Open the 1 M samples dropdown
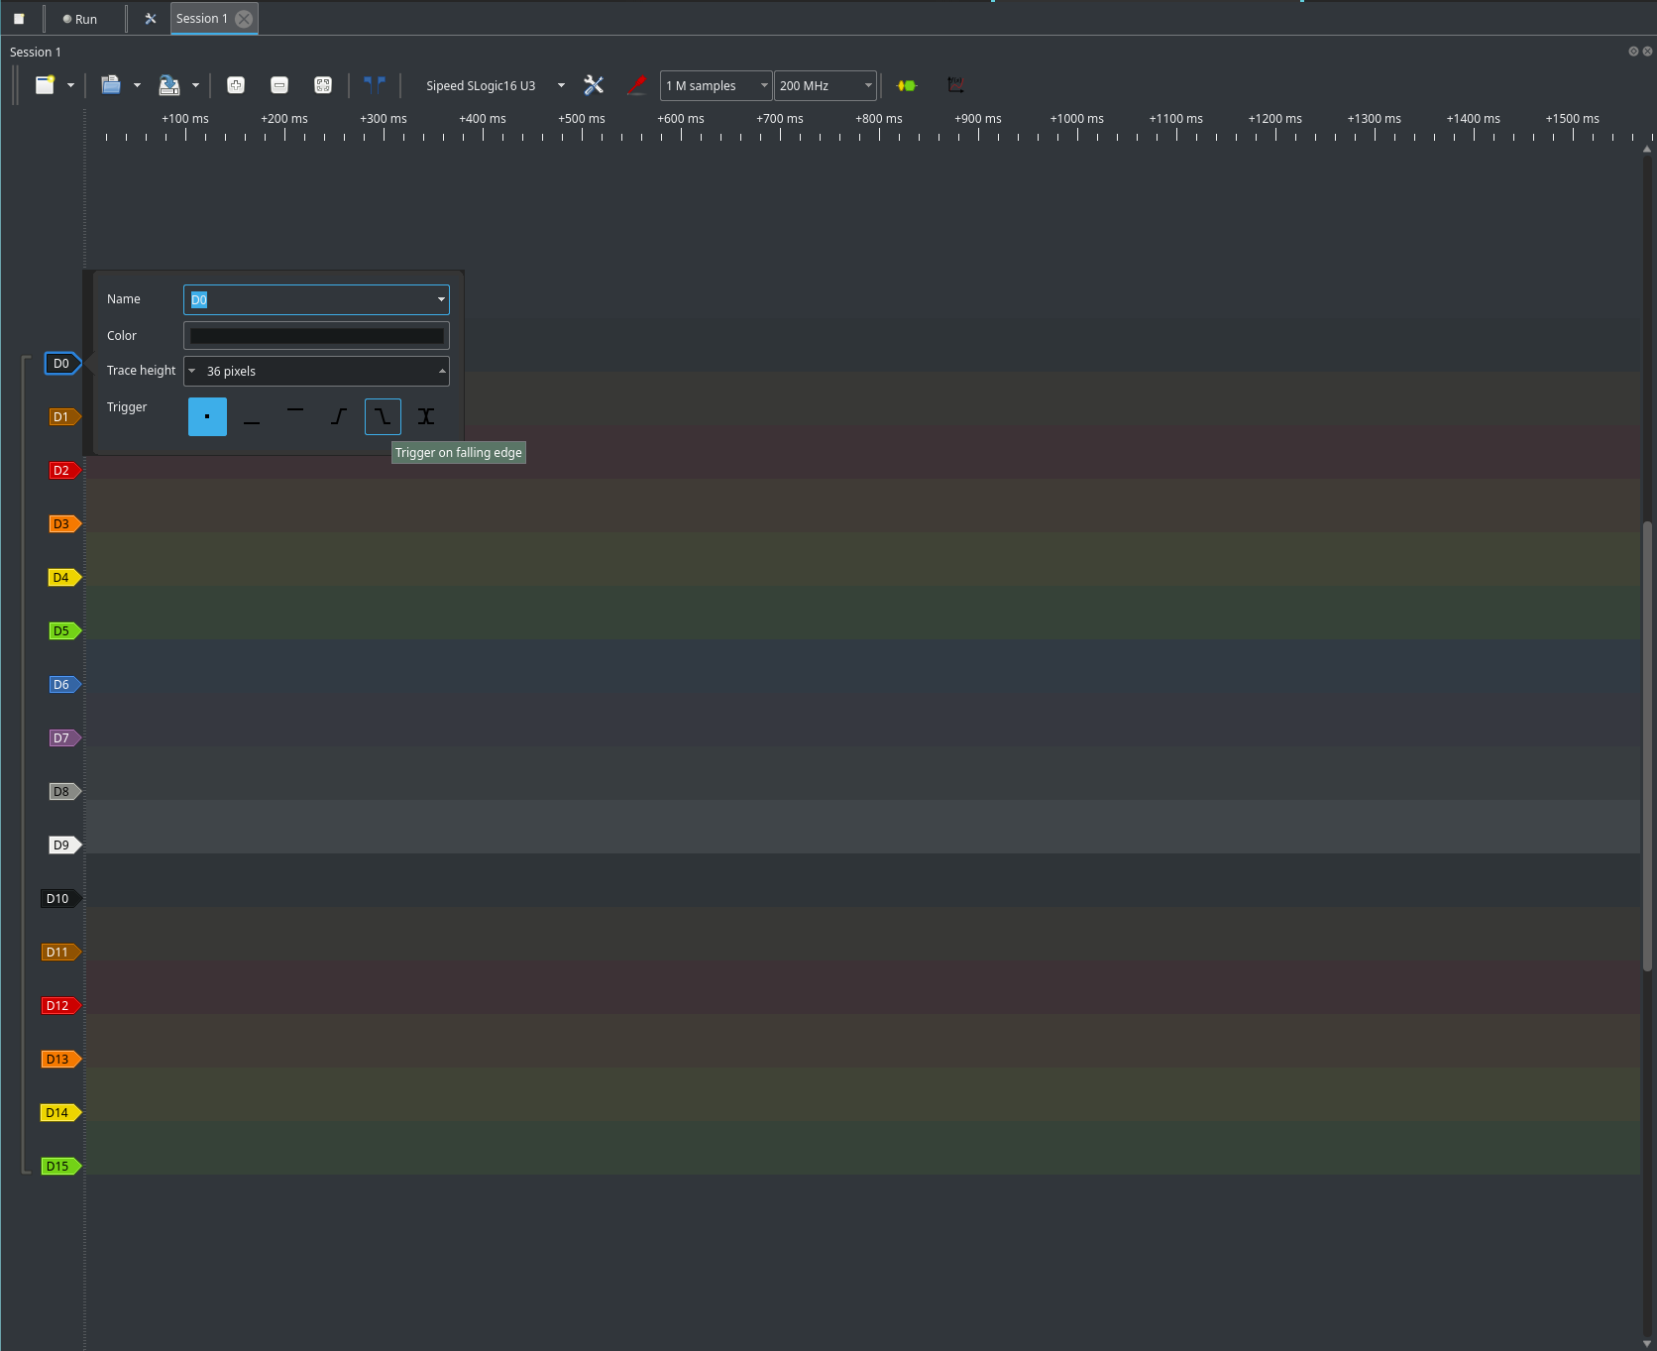The height and width of the screenshot is (1351, 1657). click(716, 86)
